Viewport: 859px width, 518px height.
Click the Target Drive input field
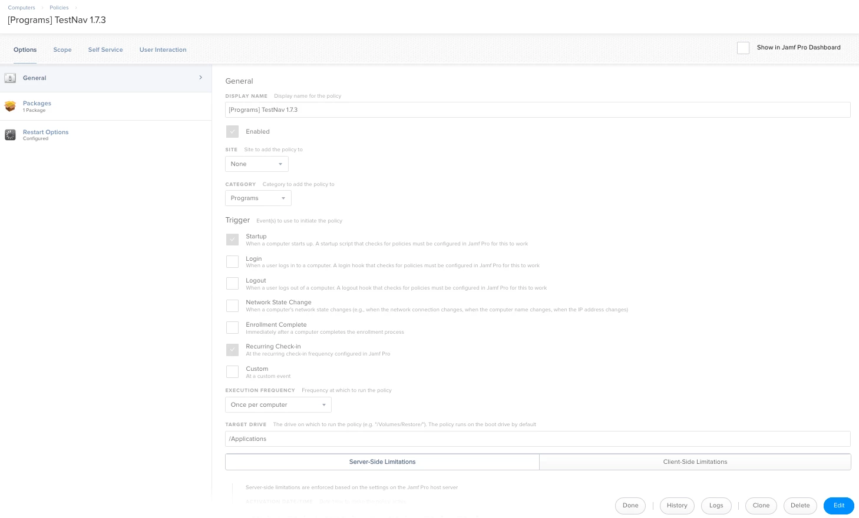[538, 439]
